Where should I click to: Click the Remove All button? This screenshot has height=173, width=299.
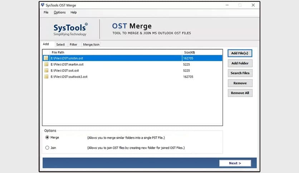pyautogui.click(x=240, y=93)
